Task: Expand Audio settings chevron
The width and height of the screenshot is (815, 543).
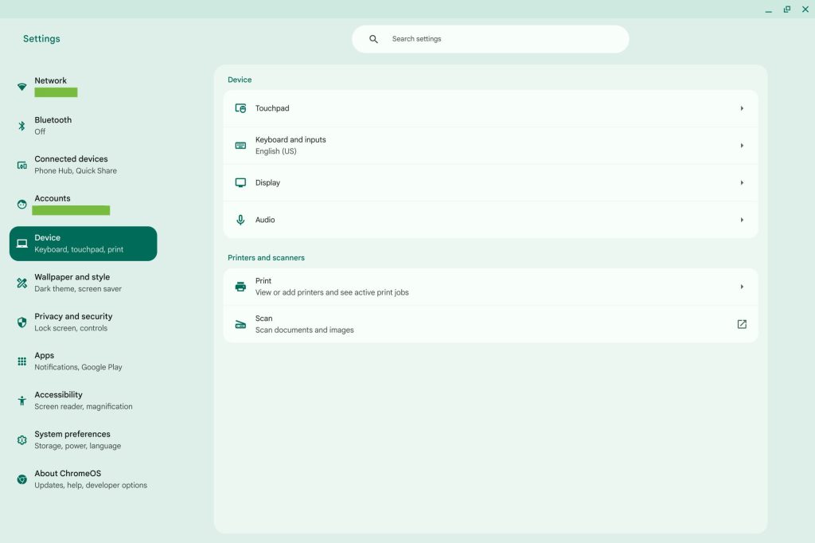Action: point(742,220)
